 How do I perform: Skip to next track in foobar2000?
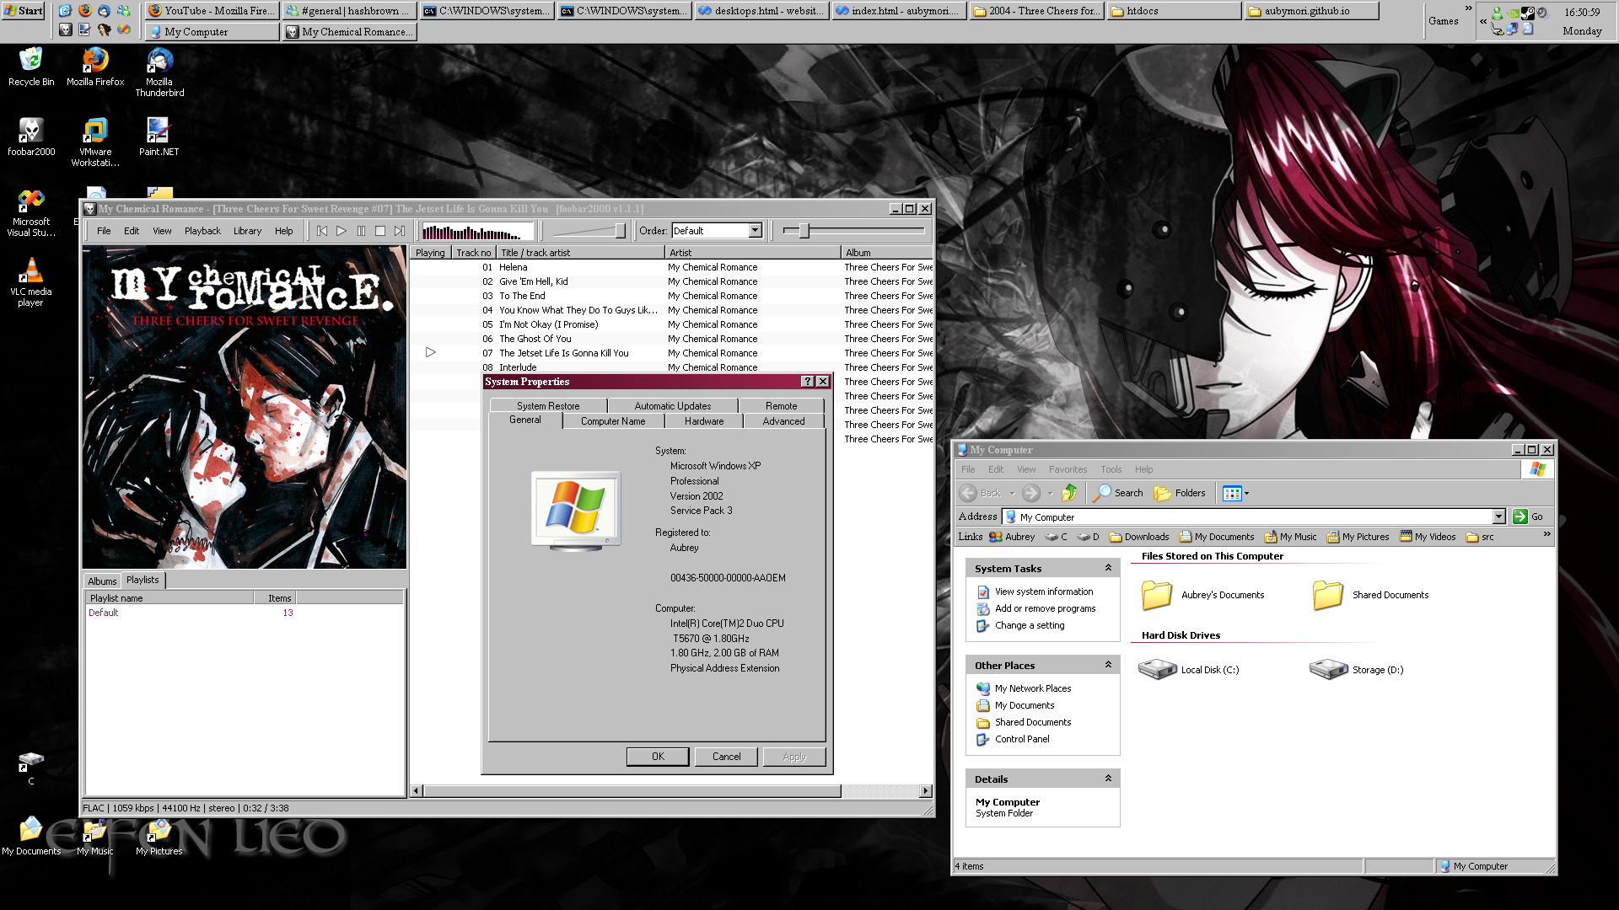point(400,231)
